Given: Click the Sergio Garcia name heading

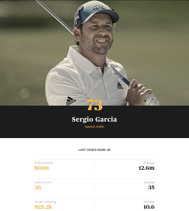Looking at the screenshot, I should (94, 119).
